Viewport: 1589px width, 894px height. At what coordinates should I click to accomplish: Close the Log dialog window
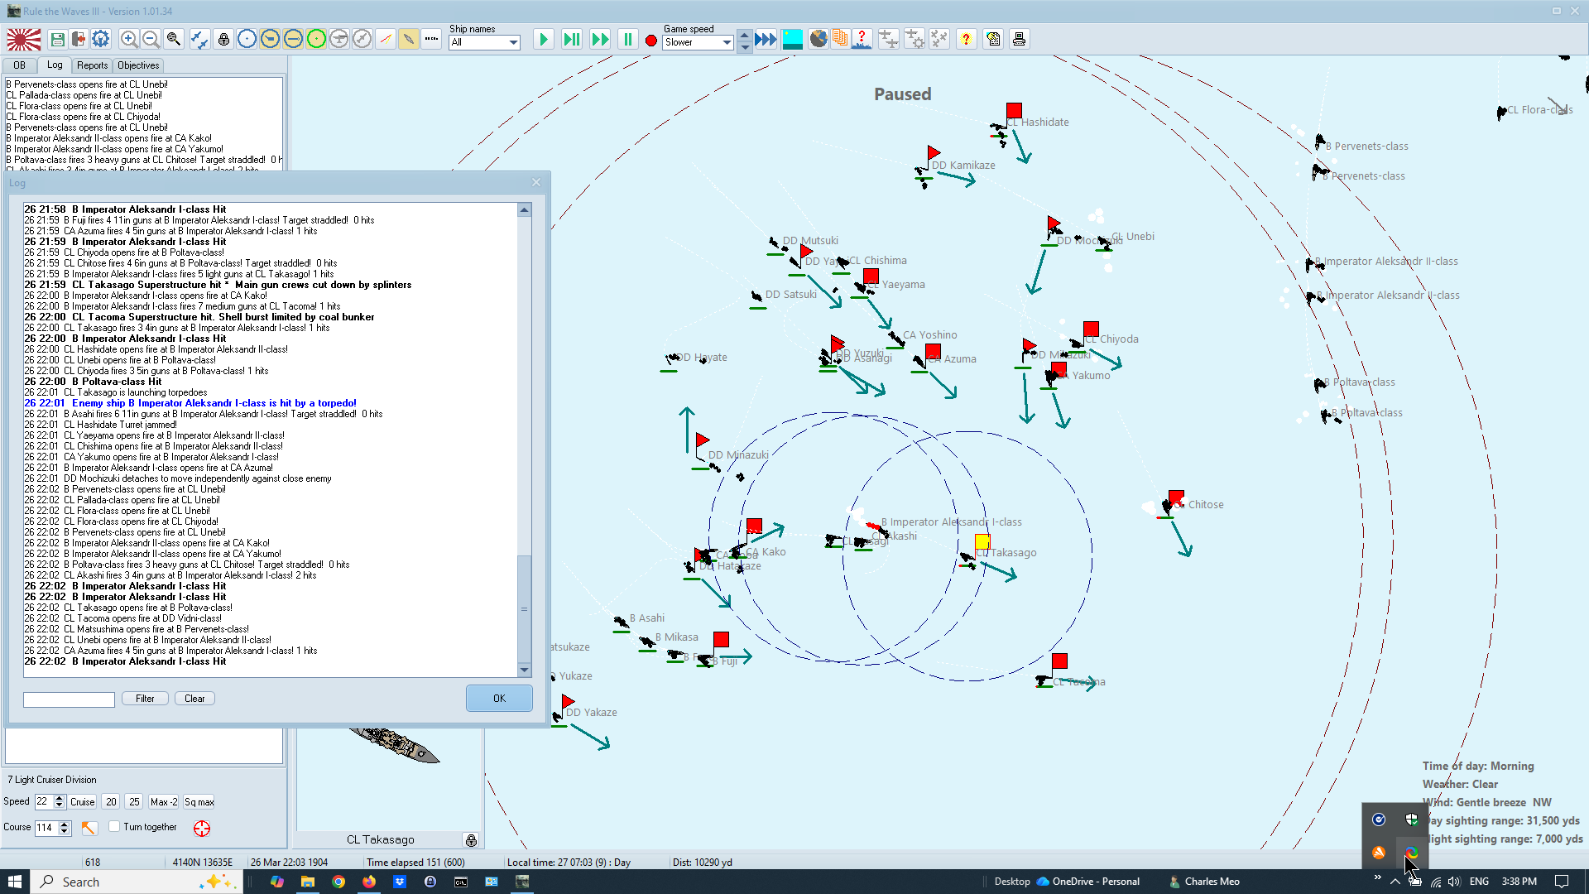[x=536, y=182]
